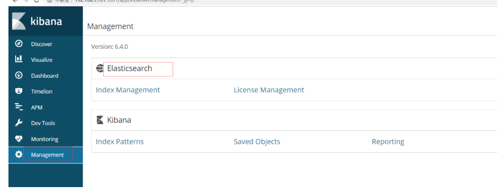Select Management in the sidebar

click(x=47, y=155)
